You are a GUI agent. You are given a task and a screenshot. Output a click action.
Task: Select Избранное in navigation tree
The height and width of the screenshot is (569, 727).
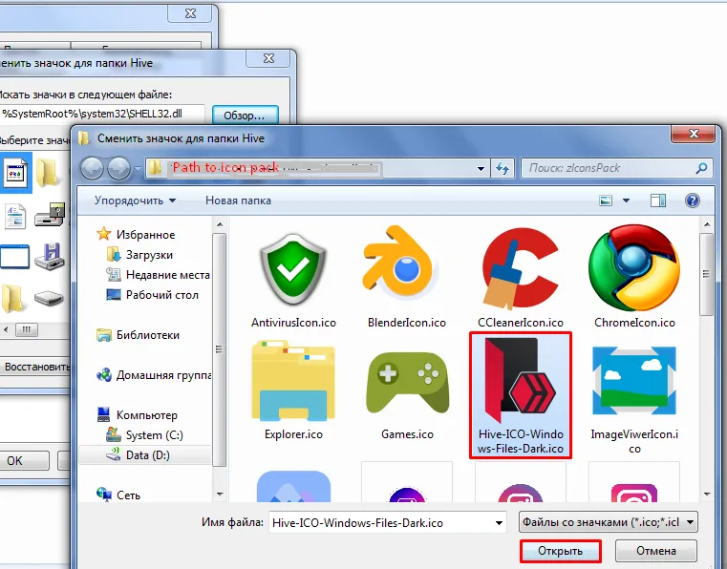(136, 235)
